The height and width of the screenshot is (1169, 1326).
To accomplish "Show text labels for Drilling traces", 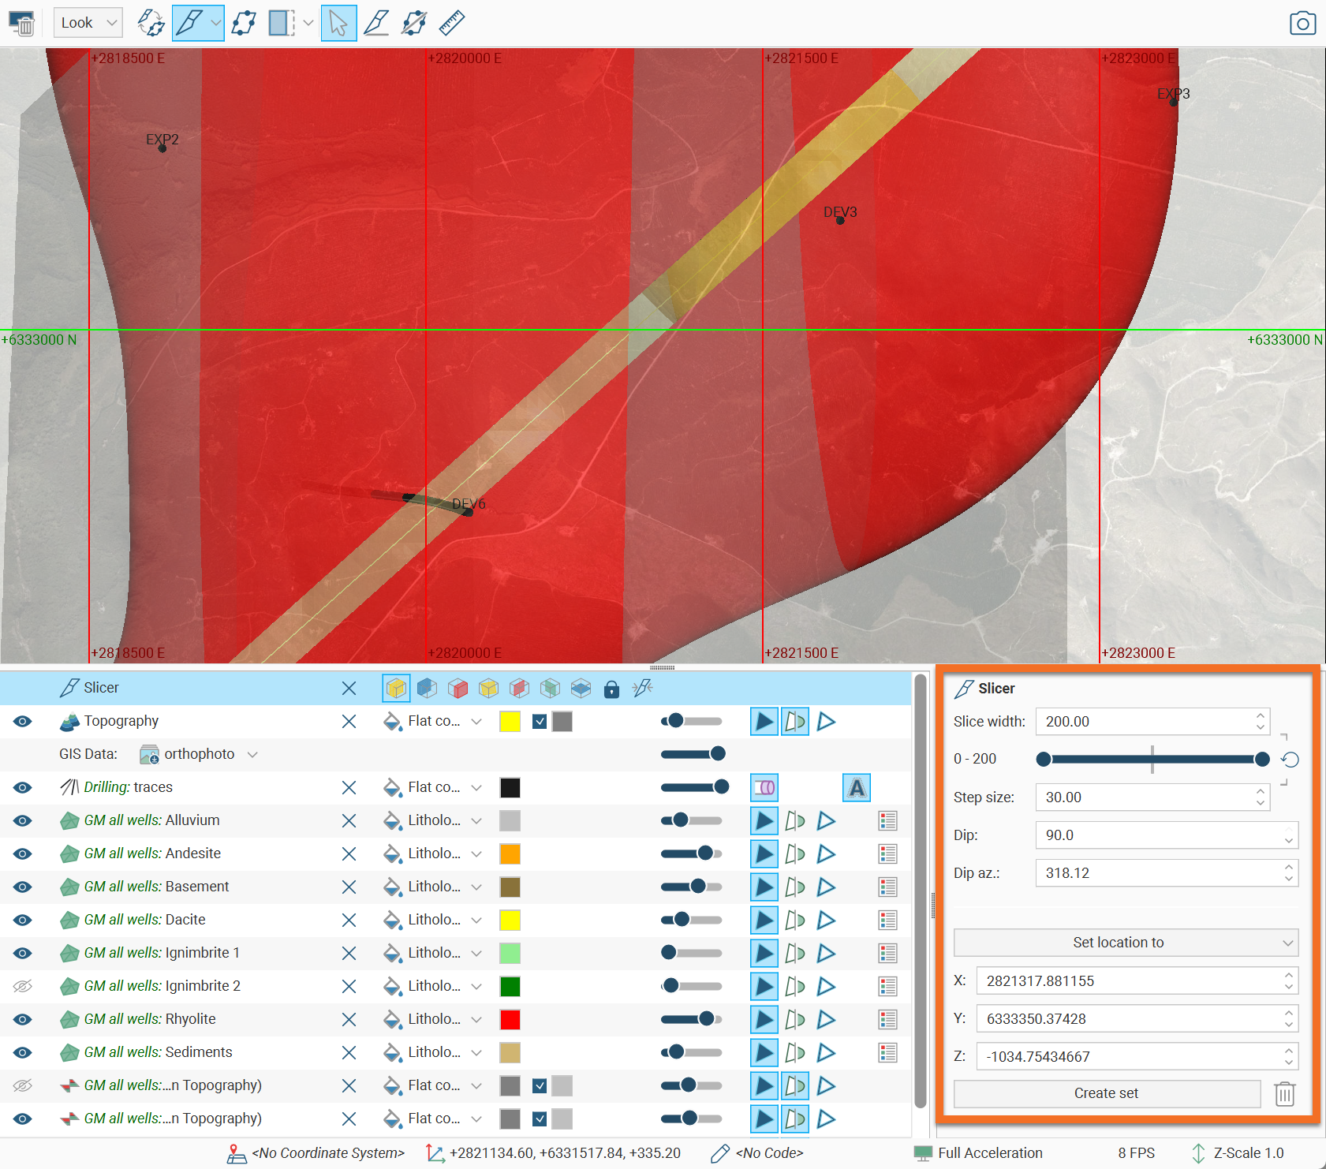I will click(856, 787).
